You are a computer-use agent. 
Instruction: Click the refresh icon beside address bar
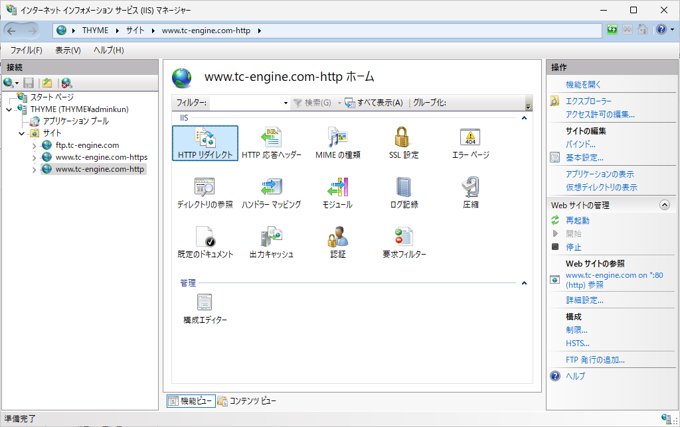click(612, 30)
